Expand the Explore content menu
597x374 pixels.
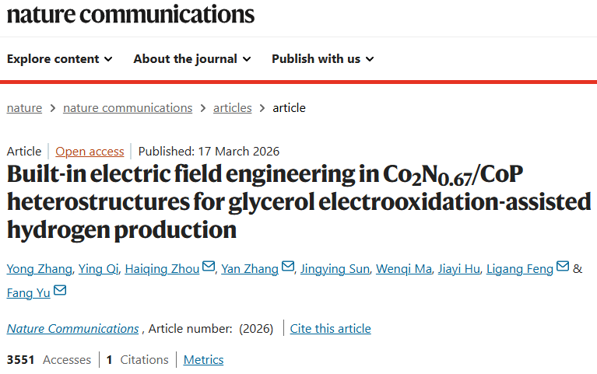pyautogui.click(x=60, y=59)
